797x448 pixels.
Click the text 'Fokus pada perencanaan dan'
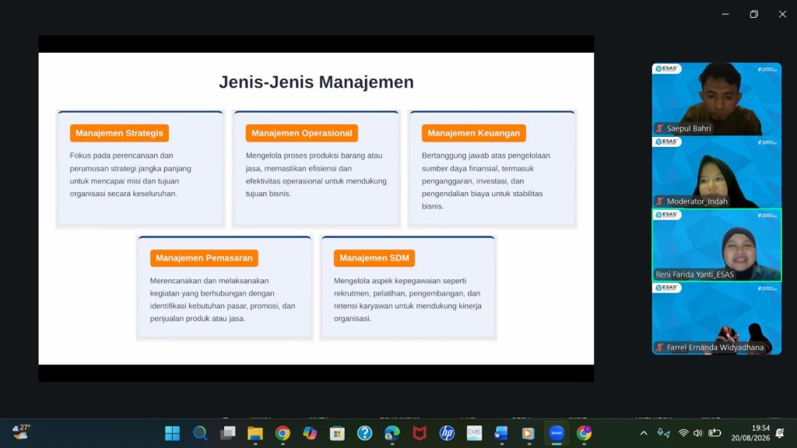(x=121, y=156)
